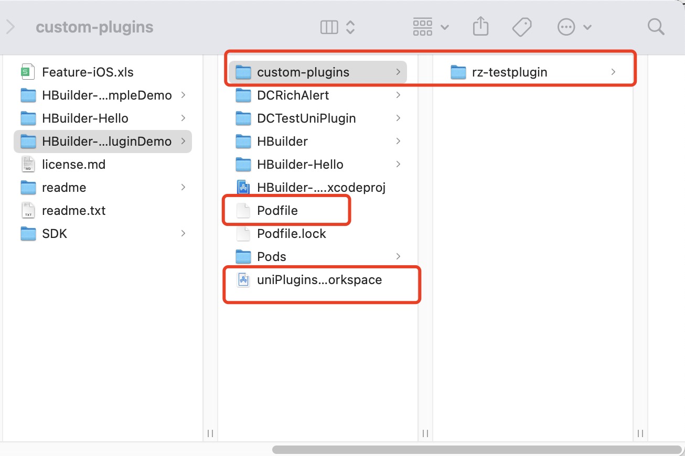
Task: Select the Podfile.lock document icon
Action: 243,233
